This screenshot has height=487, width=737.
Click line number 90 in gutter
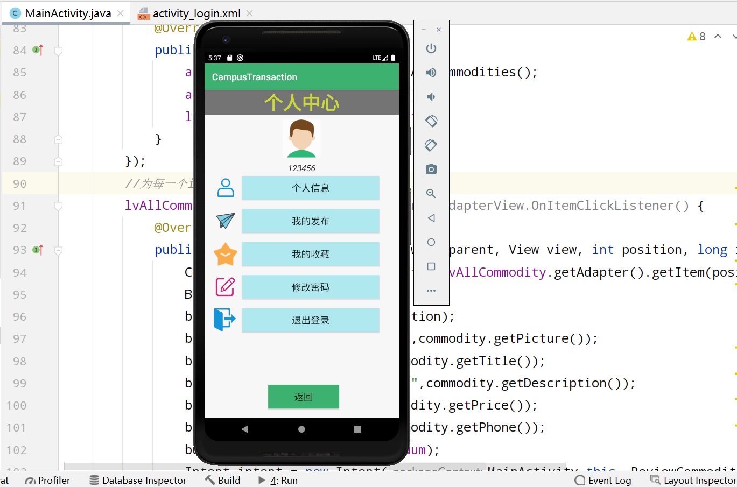click(x=19, y=183)
